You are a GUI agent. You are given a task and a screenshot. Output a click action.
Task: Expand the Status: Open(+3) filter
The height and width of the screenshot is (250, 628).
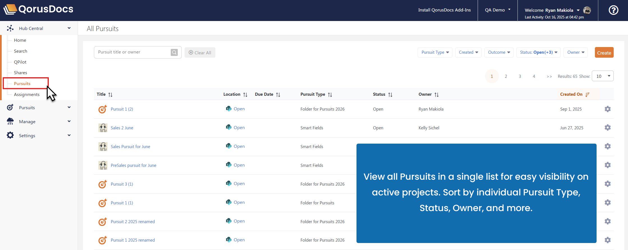(x=538, y=52)
